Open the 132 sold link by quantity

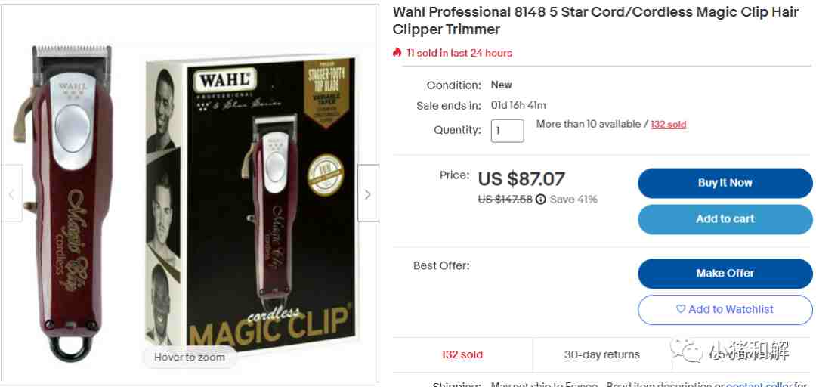pyautogui.click(x=668, y=125)
